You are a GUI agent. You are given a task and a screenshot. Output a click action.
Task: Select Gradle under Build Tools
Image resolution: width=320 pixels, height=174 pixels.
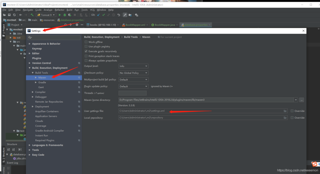pos(42,82)
